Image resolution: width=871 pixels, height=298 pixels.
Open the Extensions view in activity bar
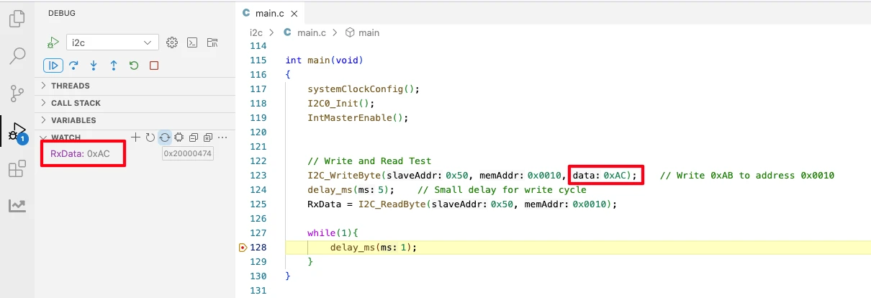coord(17,169)
